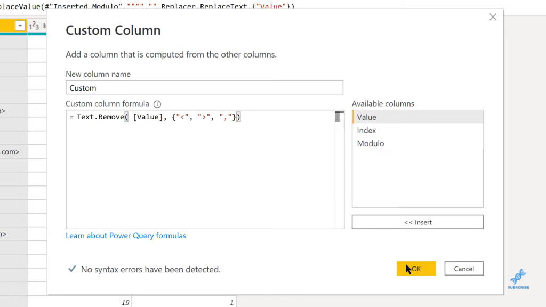
Task: Click the Insert column button
Action: pyautogui.click(x=417, y=222)
